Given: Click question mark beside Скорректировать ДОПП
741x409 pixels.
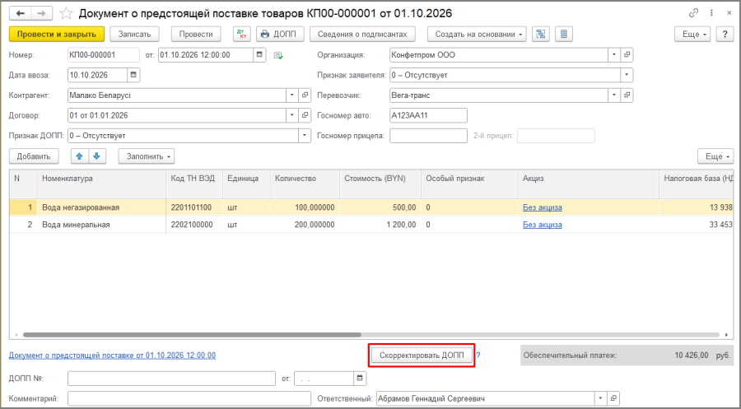Looking at the screenshot, I should coord(478,356).
